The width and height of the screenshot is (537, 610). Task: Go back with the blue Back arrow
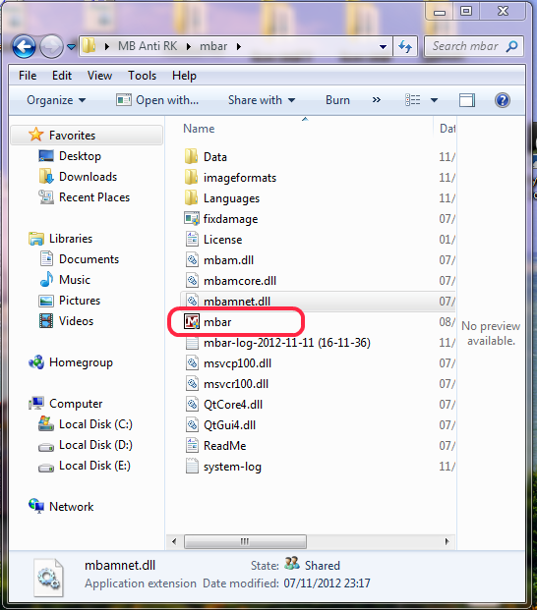click(25, 46)
